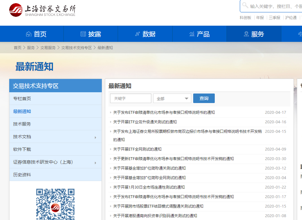302x220 pixels.
Task: Click the 科创板 hot keyword link
Action: point(246,18)
